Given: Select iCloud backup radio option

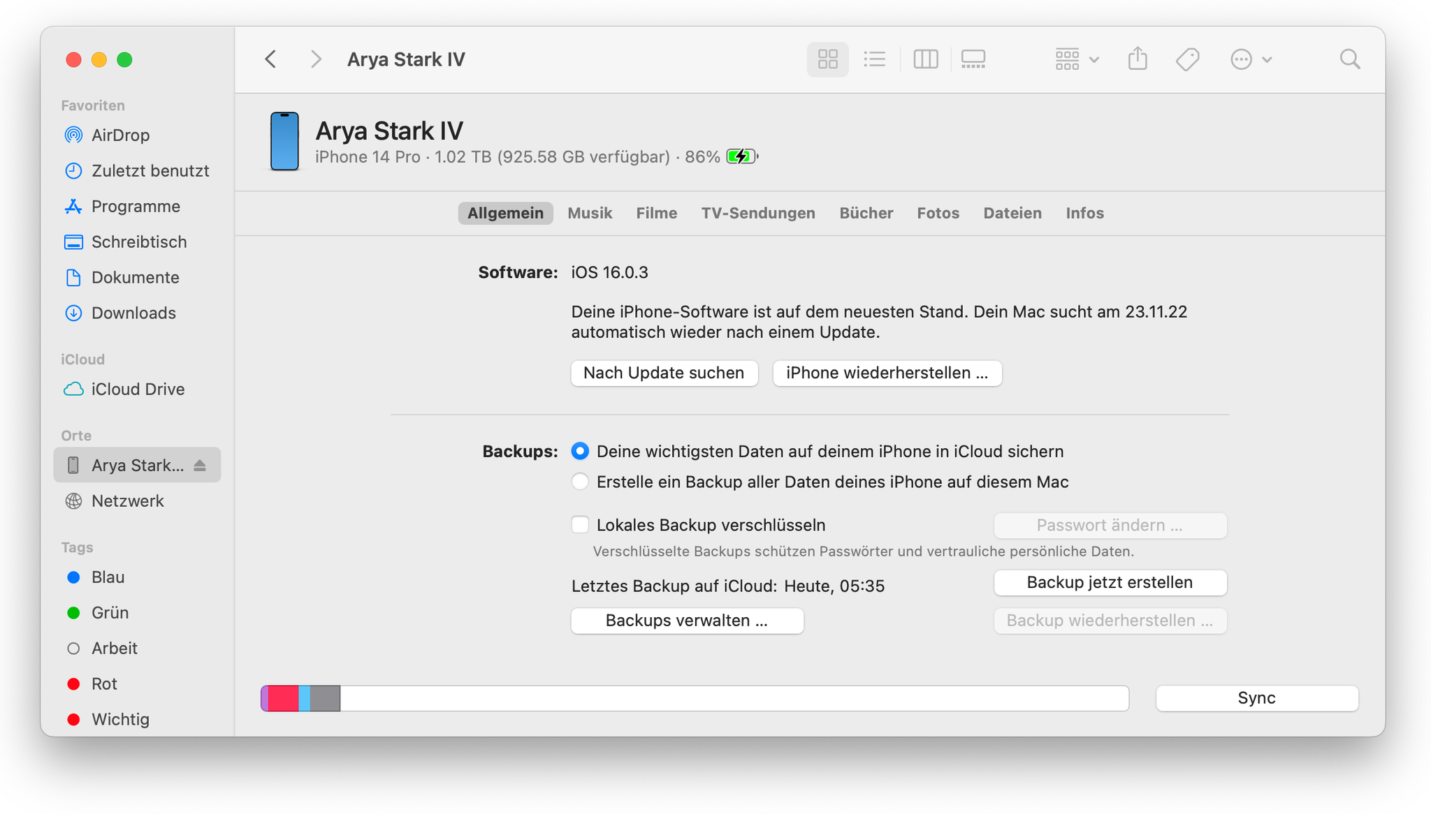Looking at the screenshot, I should 580,452.
